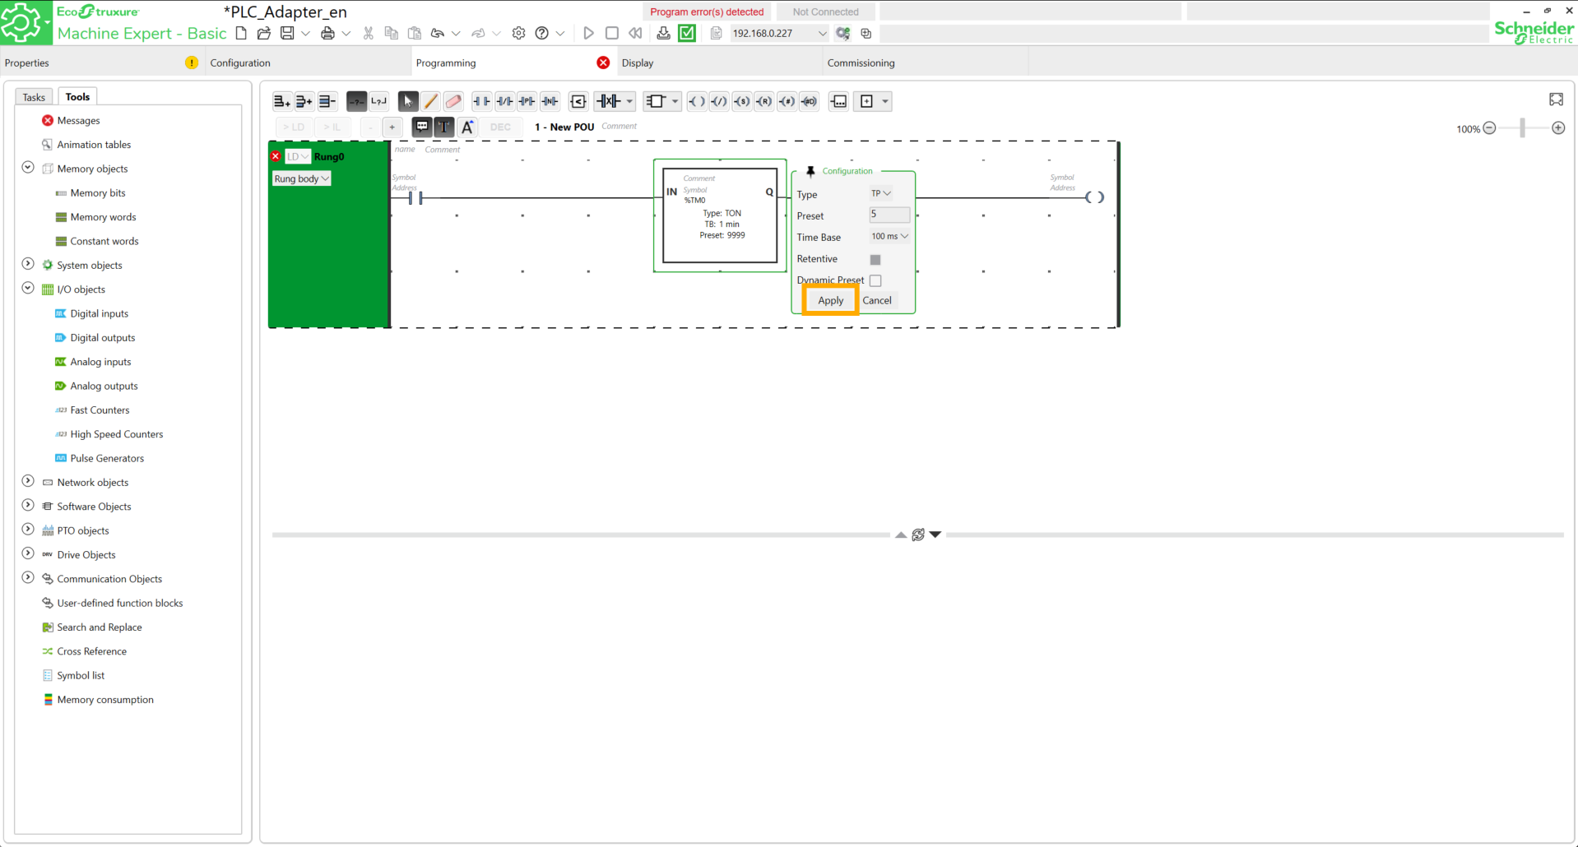The width and height of the screenshot is (1578, 847).
Task: Open the system settings gear
Action: (518, 33)
